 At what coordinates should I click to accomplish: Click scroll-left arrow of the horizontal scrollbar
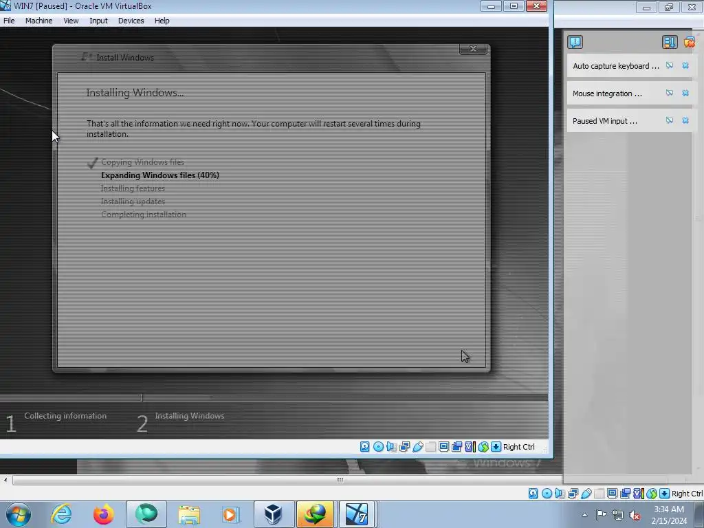tap(5, 480)
